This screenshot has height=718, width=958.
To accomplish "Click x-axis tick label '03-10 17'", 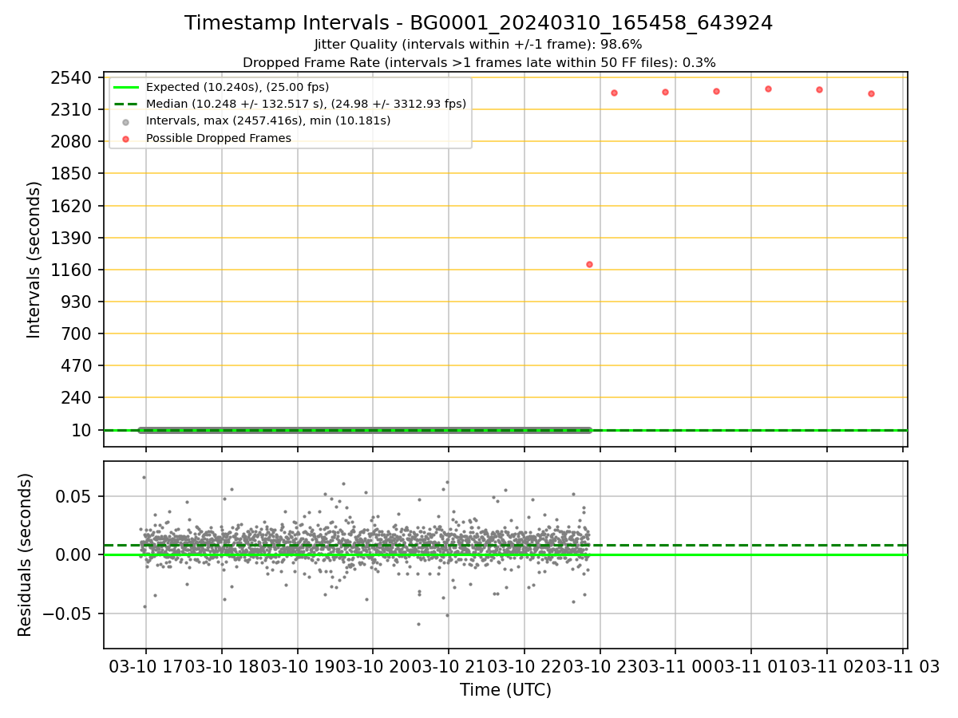I will tap(144, 665).
